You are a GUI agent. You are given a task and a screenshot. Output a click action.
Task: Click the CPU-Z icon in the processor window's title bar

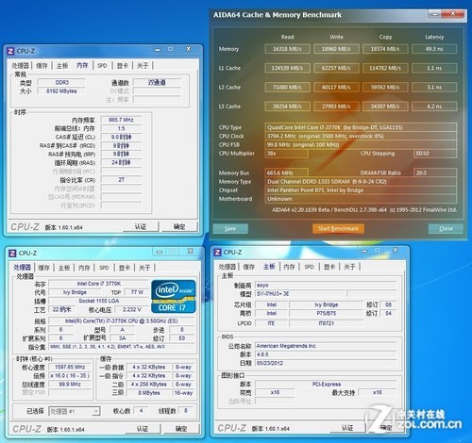[x=12, y=253]
